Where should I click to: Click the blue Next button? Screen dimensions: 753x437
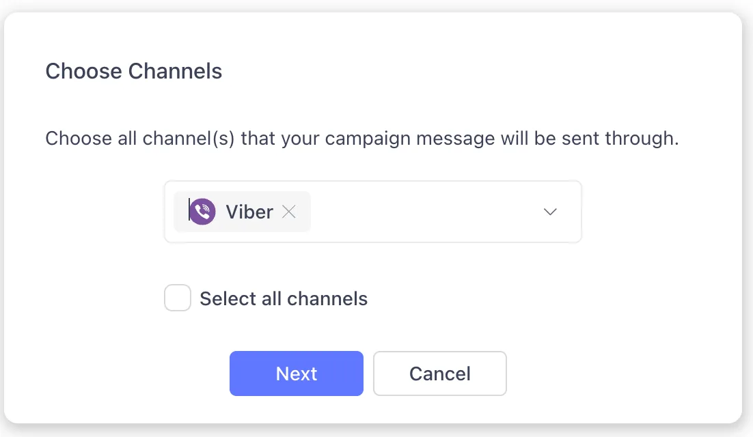296,373
